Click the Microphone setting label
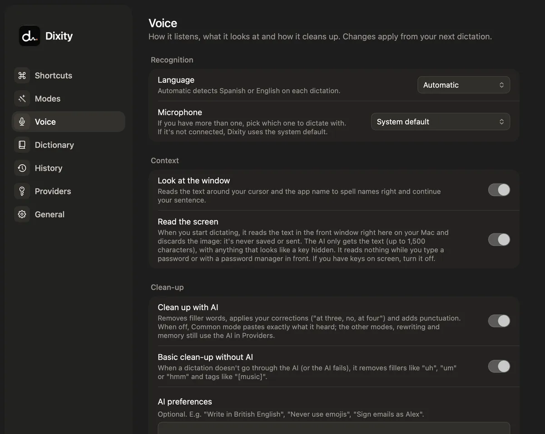The height and width of the screenshot is (434, 545). [x=180, y=112]
